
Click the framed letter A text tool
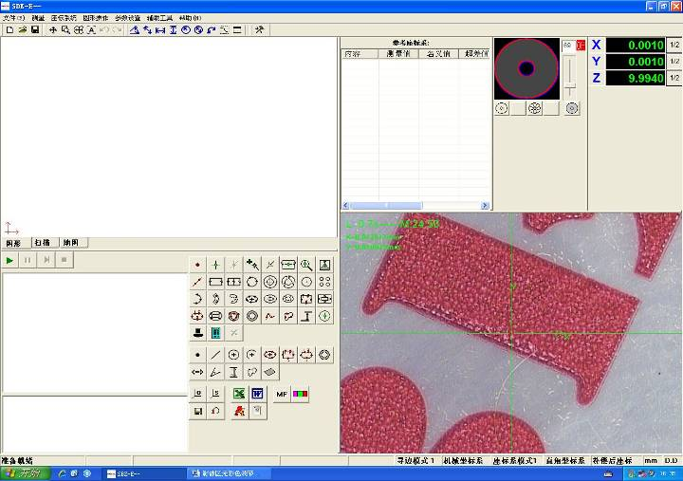91,29
